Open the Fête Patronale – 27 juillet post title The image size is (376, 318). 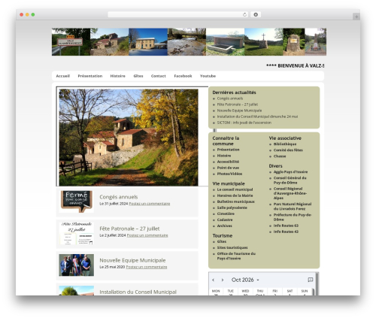click(x=129, y=229)
